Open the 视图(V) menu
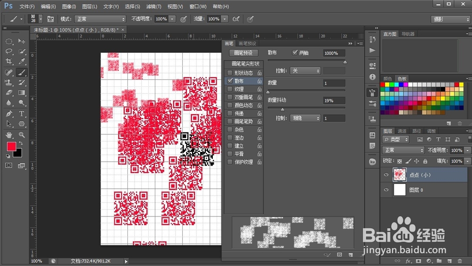The width and height of the screenshot is (472, 266). tap(175, 6)
